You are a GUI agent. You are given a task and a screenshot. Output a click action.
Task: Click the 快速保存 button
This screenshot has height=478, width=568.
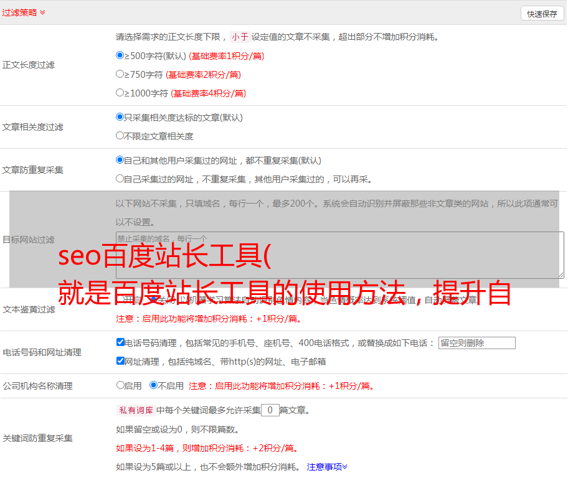pyautogui.click(x=542, y=14)
